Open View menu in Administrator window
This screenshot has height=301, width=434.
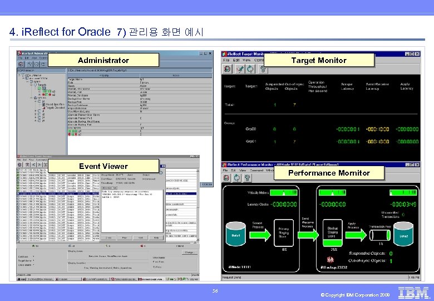point(34,58)
